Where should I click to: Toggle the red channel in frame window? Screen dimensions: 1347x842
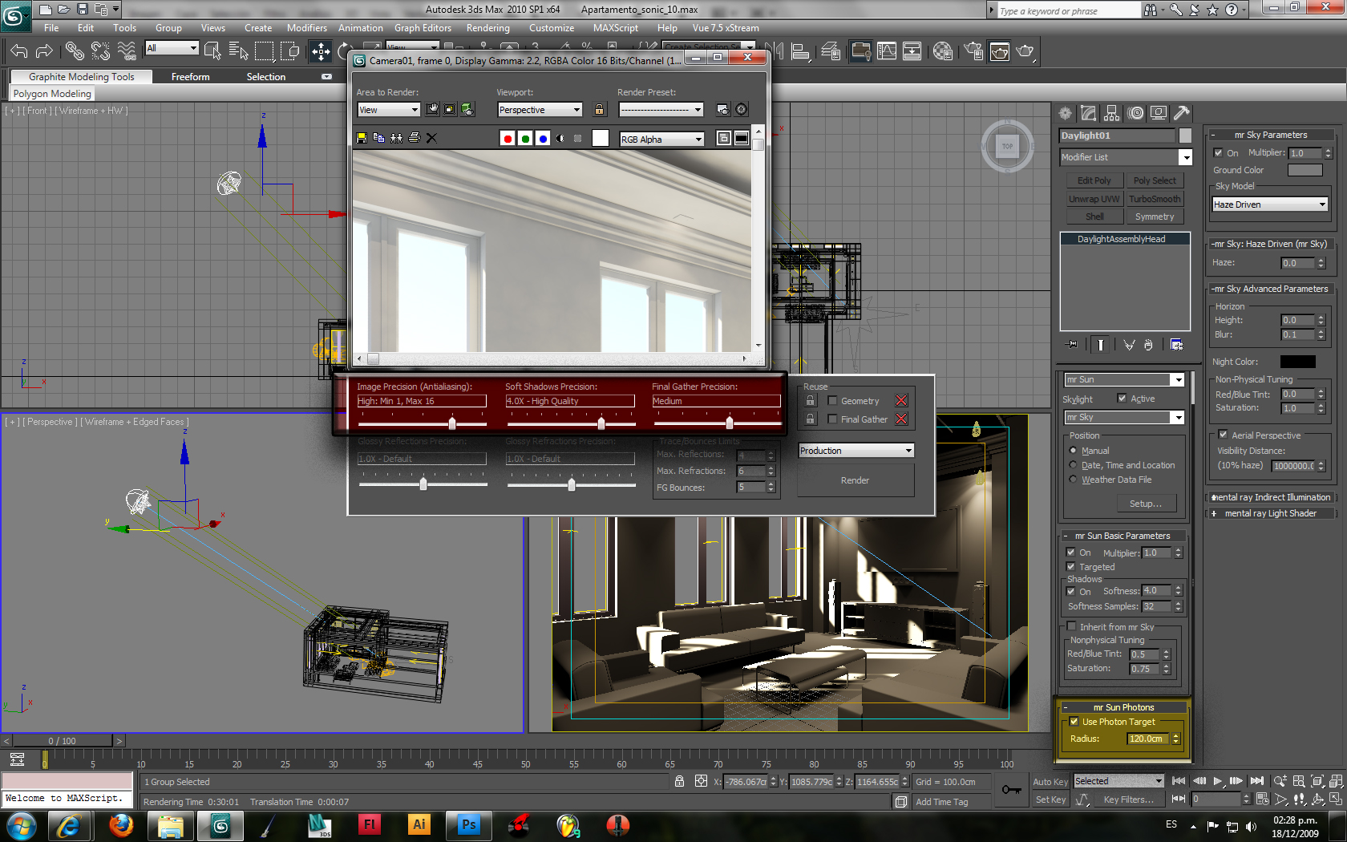tap(508, 139)
